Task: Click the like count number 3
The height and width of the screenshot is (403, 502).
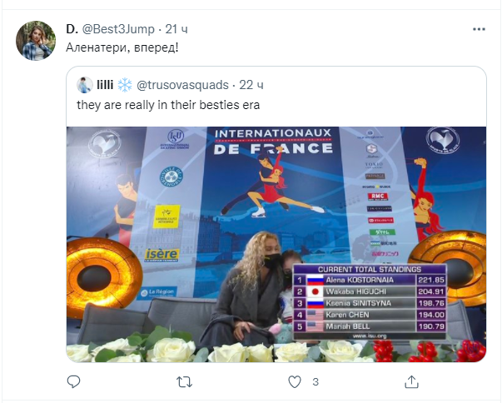Action: click(314, 382)
